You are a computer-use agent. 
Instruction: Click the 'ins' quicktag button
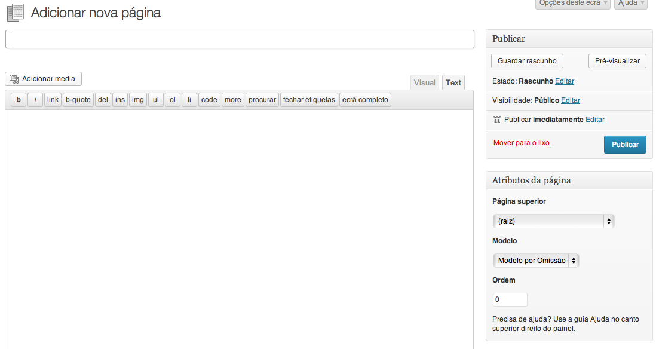tap(120, 100)
